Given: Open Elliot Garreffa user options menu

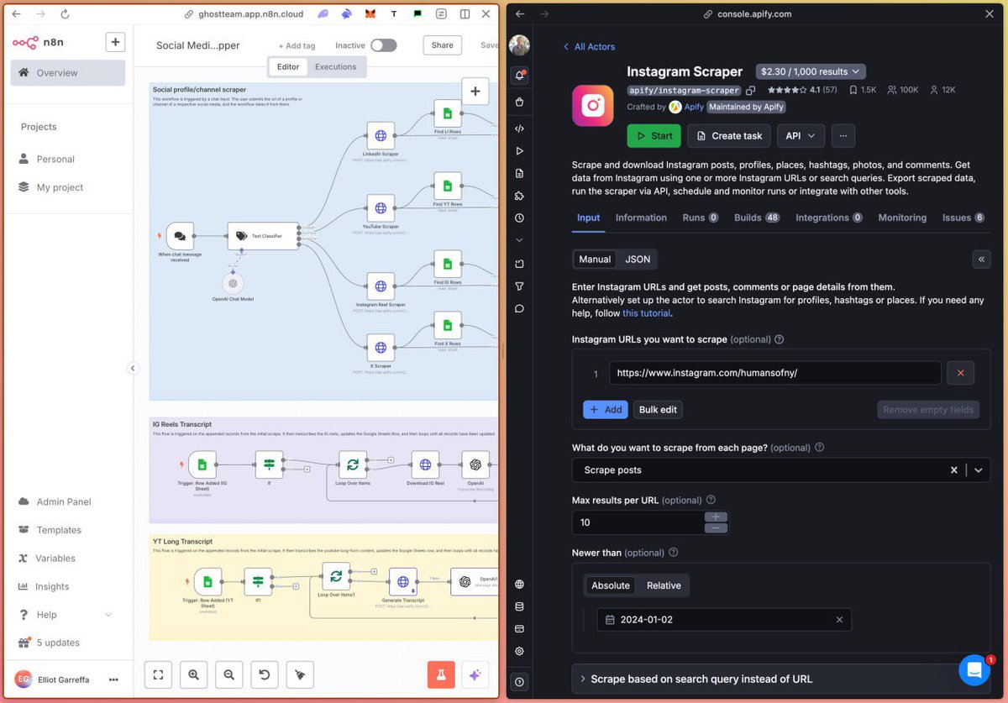Looking at the screenshot, I should [x=113, y=679].
